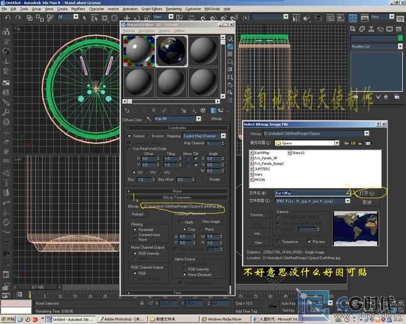This screenshot has width=406, height=324.
Task: Click the checkered Background icon beside sample slots
Action: tap(230, 54)
